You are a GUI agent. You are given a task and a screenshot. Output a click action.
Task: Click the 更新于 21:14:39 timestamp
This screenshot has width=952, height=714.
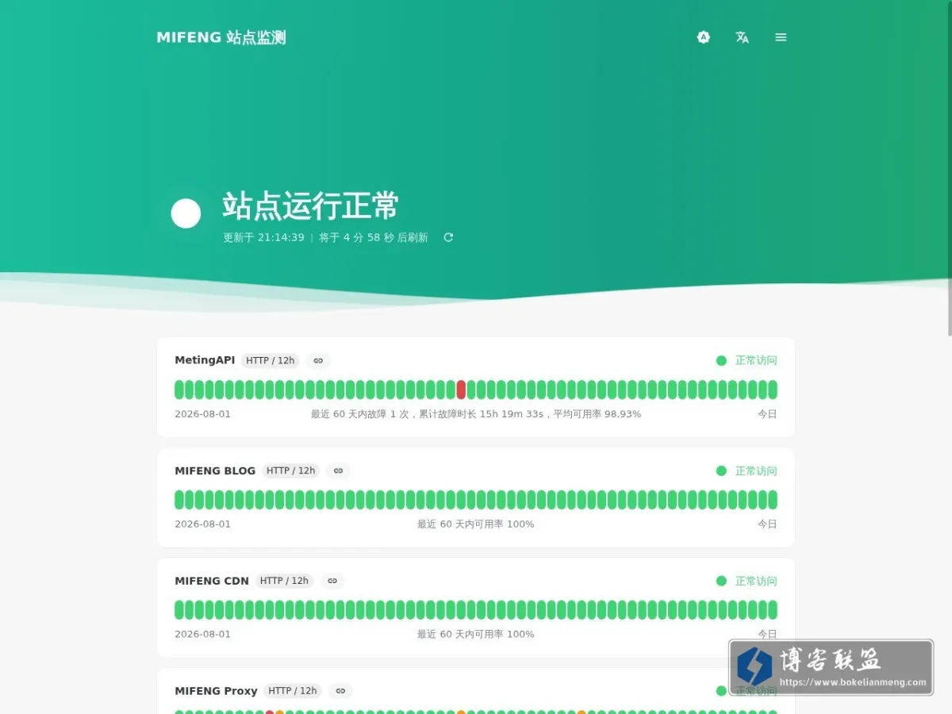point(263,237)
